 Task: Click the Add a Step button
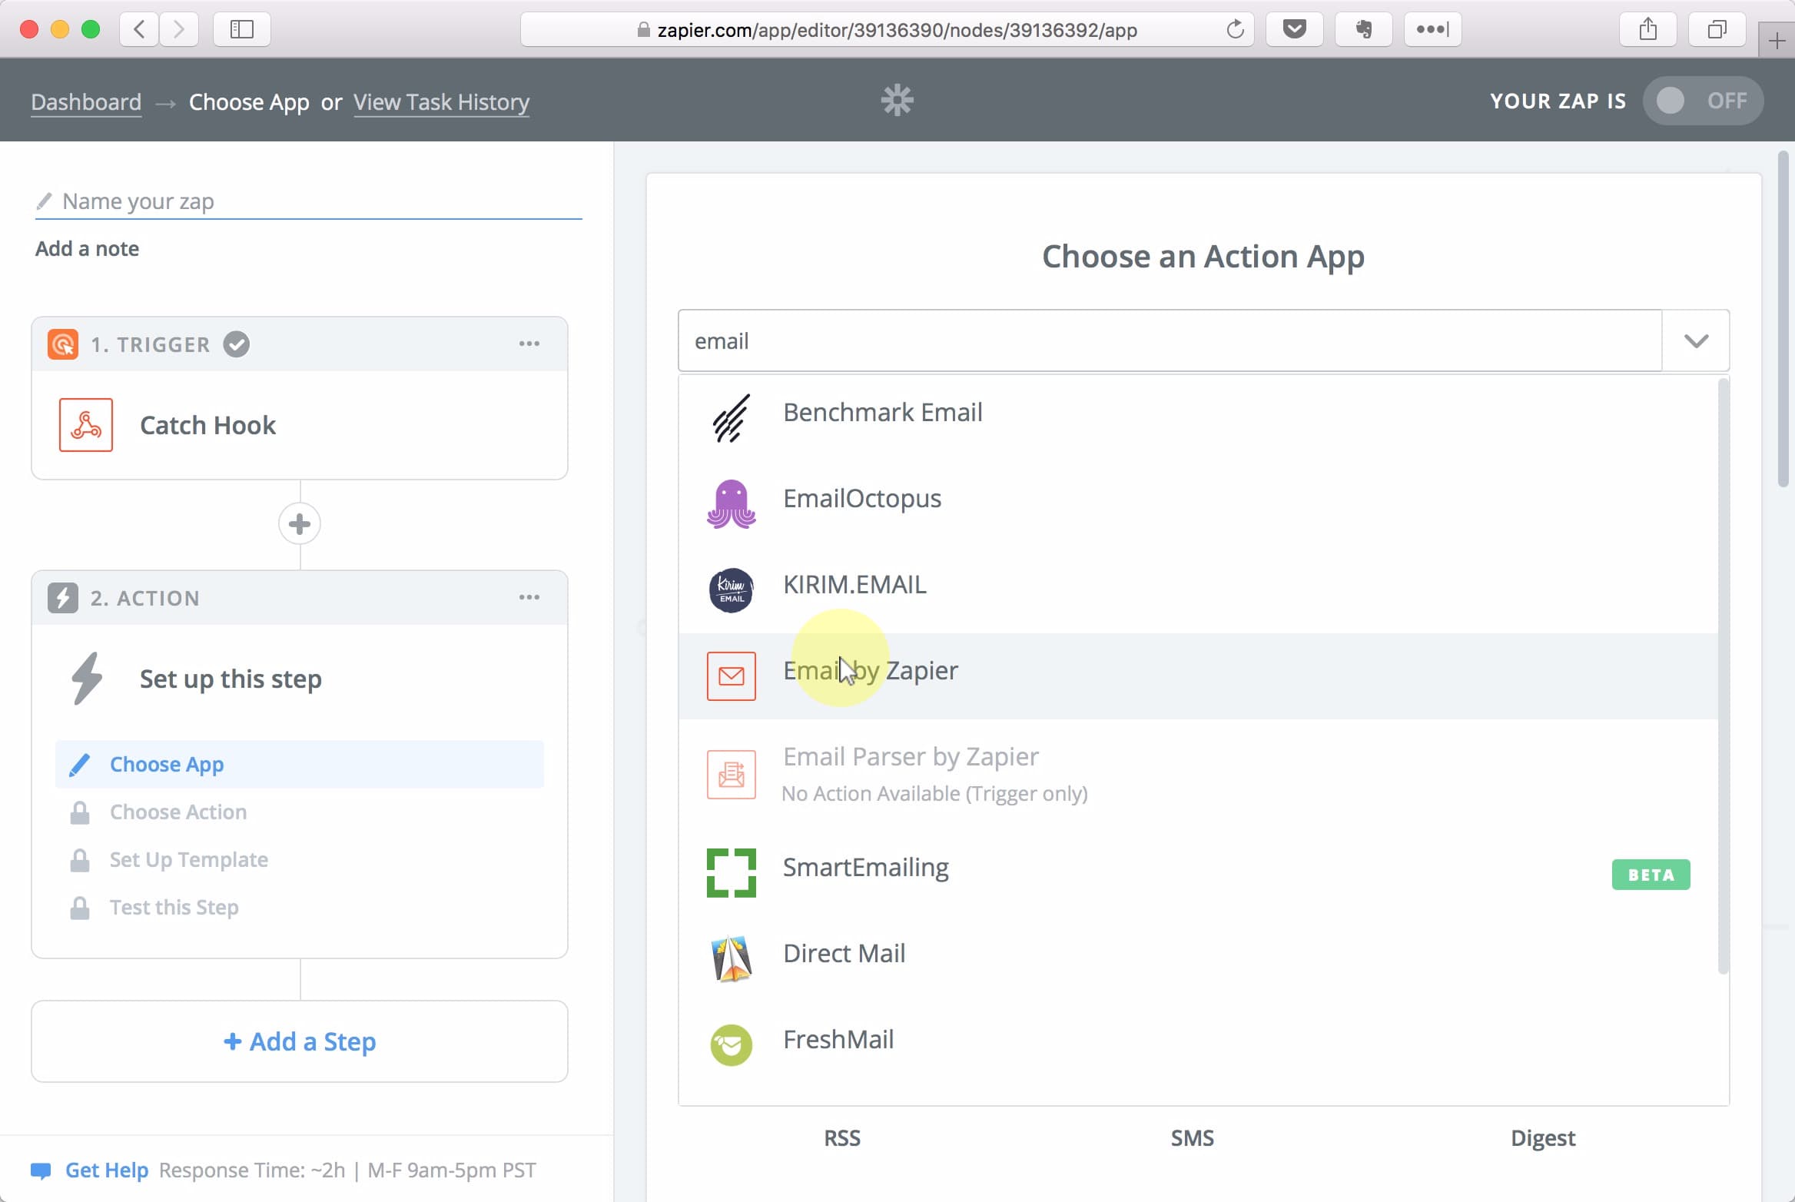pyautogui.click(x=299, y=1040)
